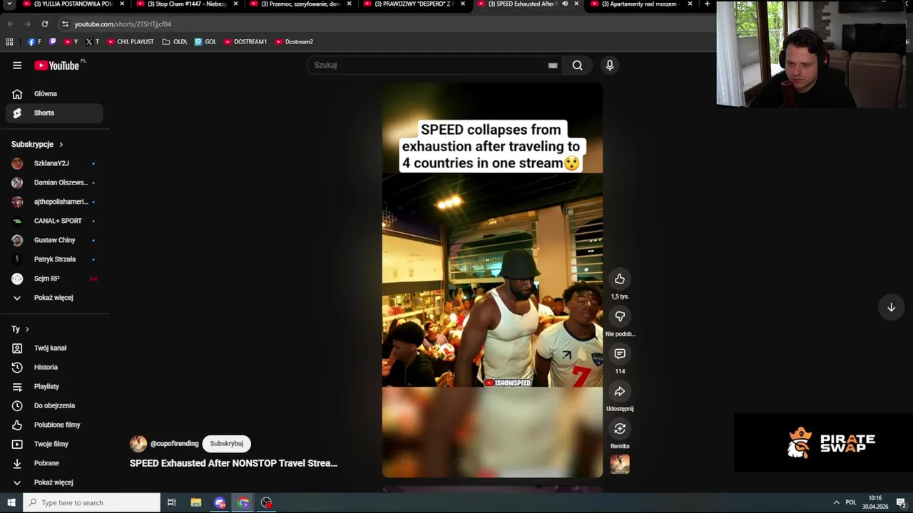Open a new browser tab
This screenshot has width=913, height=513.
707,4
